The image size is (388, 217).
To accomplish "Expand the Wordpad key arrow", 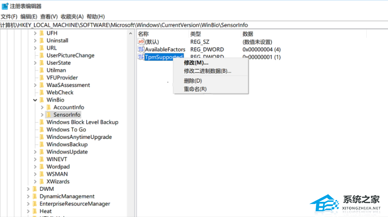I will [x=35, y=167].
